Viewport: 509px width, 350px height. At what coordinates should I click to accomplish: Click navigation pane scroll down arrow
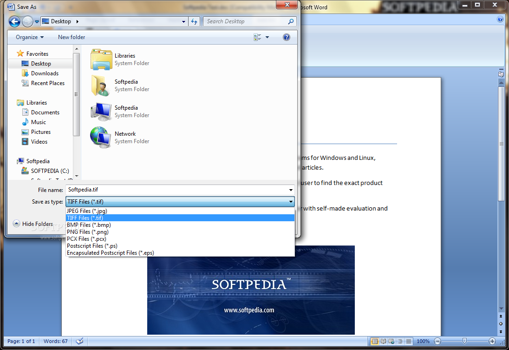(77, 176)
